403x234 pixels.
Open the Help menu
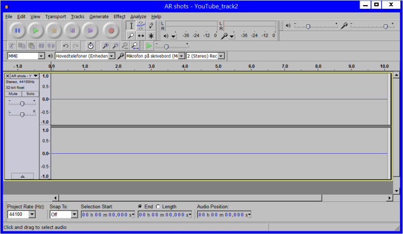tap(156, 17)
